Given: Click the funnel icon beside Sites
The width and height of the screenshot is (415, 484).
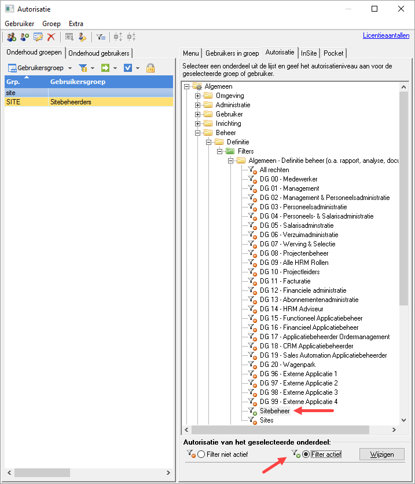Looking at the screenshot, I should (252, 420).
